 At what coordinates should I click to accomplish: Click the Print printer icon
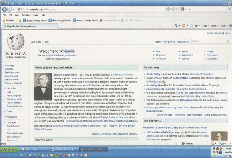point(196,26)
